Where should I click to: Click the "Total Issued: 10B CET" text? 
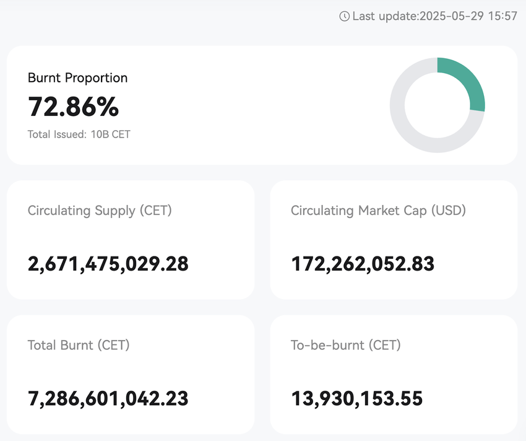(x=79, y=134)
